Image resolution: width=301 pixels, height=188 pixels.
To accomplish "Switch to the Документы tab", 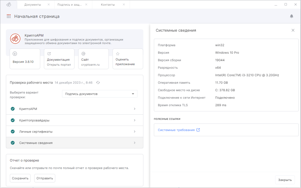I will [33, 5].
